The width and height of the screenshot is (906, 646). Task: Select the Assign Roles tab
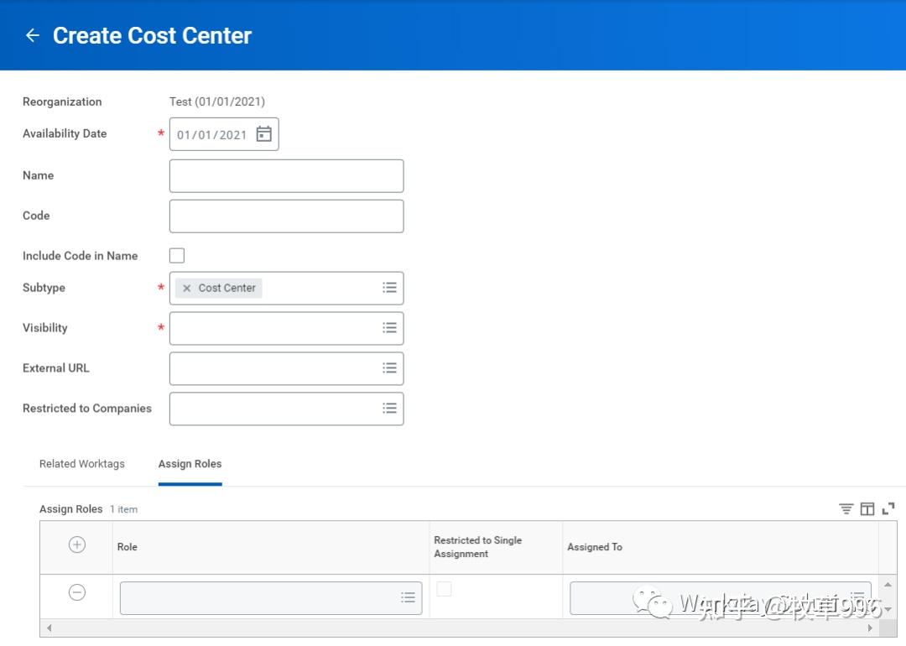(x=190, y=464)
